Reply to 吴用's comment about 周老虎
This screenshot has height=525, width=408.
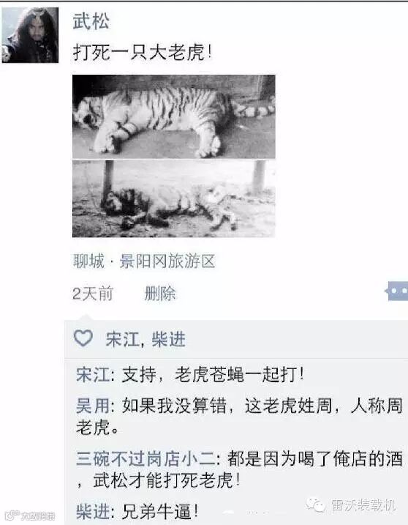tap(239, 417)
